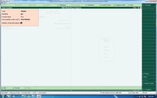This screenshot has width=157, height=98.
Task: Switch to the Word taskbar icon
Action: 33,96
